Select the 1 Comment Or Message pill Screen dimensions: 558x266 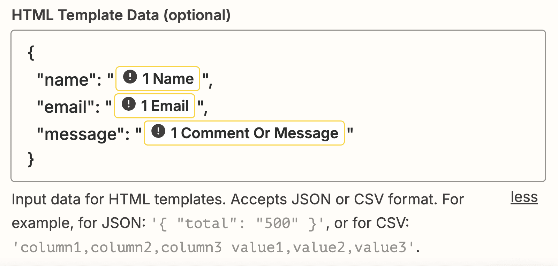tap(254, 133)
